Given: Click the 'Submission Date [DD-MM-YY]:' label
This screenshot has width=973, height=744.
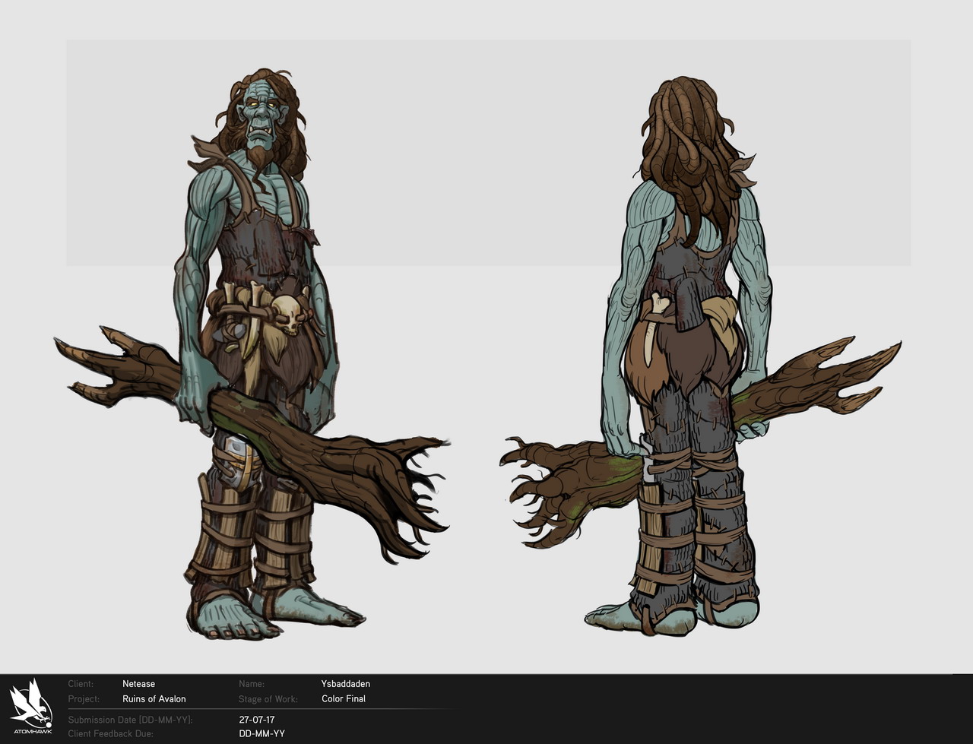Looking at the screenshot, I should click(130, 720).
